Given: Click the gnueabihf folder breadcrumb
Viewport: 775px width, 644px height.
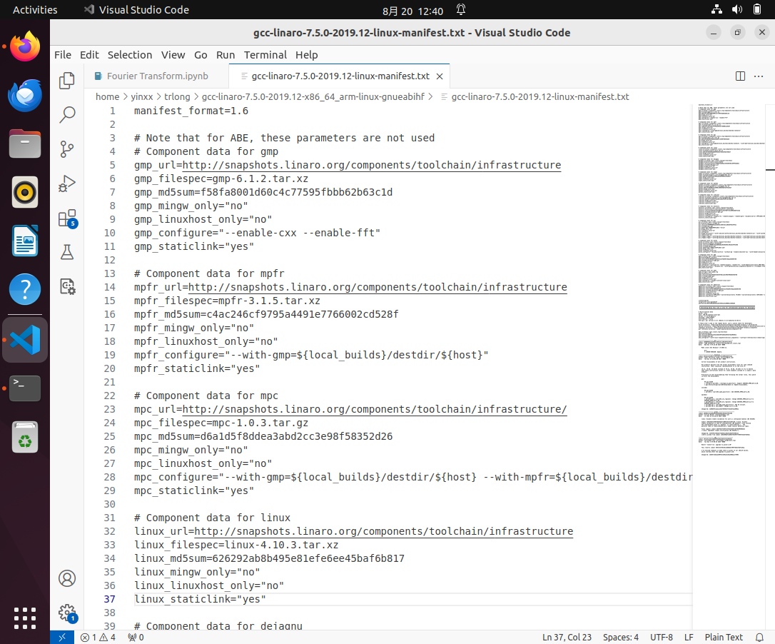Looking at the screenshot, I should click(x=313, y=97).
